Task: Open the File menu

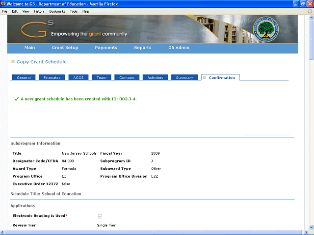Action: (x=5, y=11)
